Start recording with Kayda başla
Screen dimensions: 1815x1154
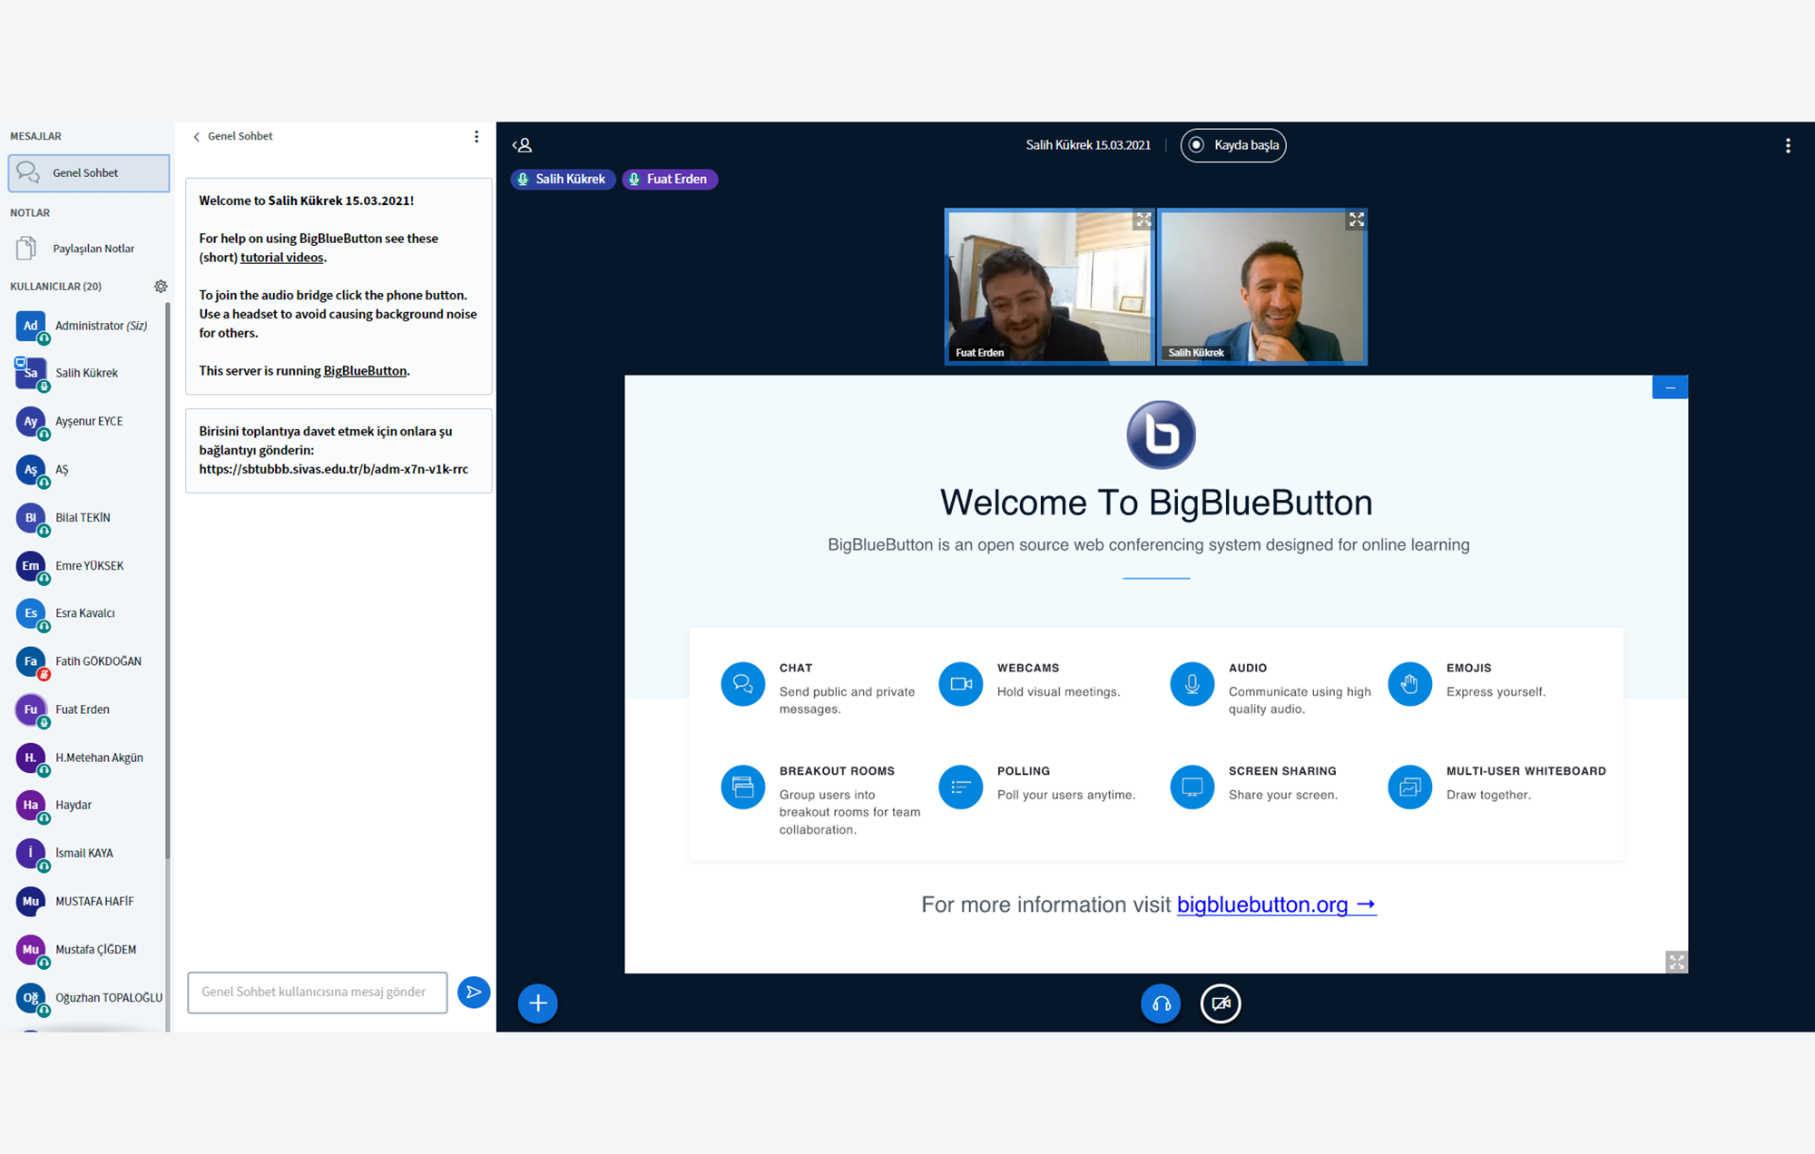[1233, 145]
